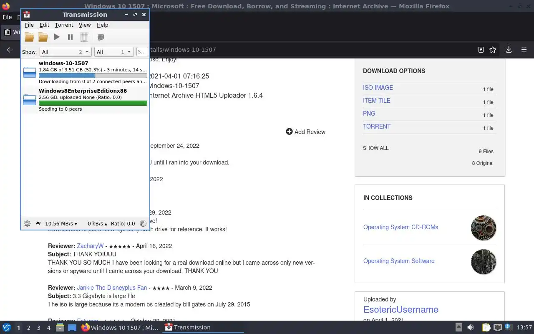Open uploader EsotericUsername's profile
This screenshot has width=534, height=334.
click(x=401, y=309)
